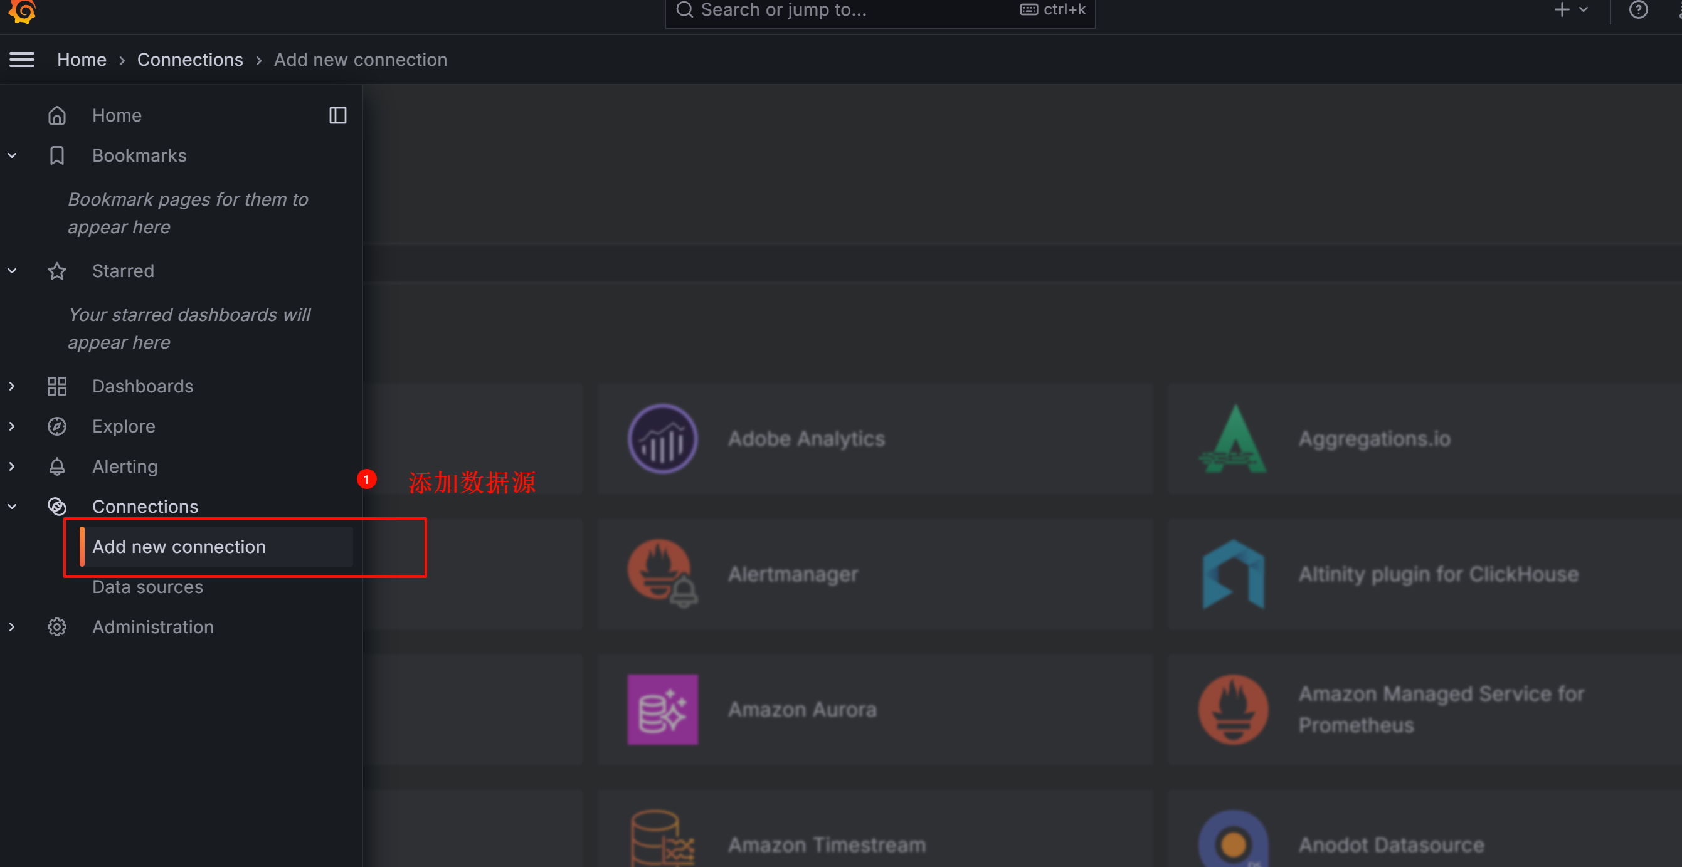Image resolution: width=1682 pixels, height=867 pixels.
Task: Collapse the Starred section chevron
Action: point(13,271)
